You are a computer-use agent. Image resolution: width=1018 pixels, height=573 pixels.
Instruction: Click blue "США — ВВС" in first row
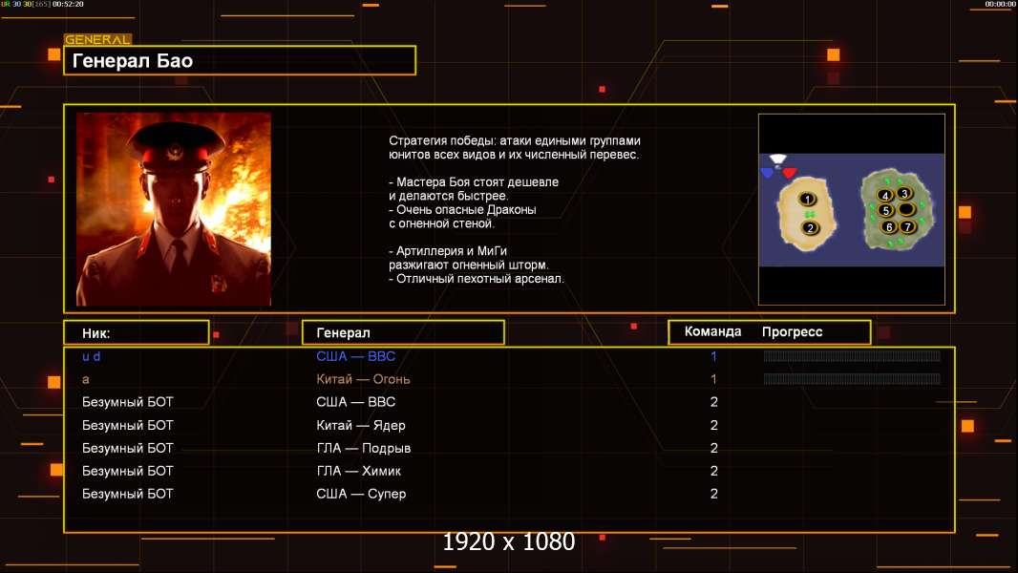click(356, 356)
